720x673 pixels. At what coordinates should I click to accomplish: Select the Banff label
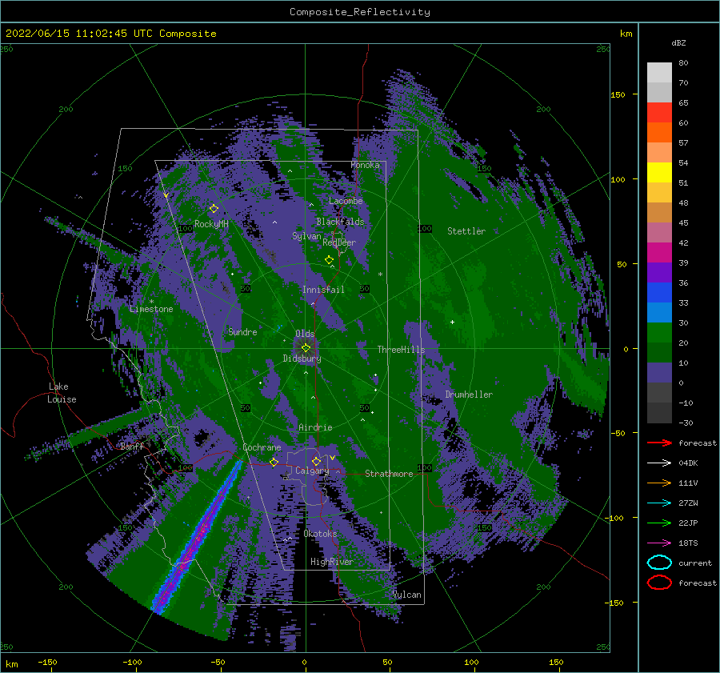pos(132,447)
